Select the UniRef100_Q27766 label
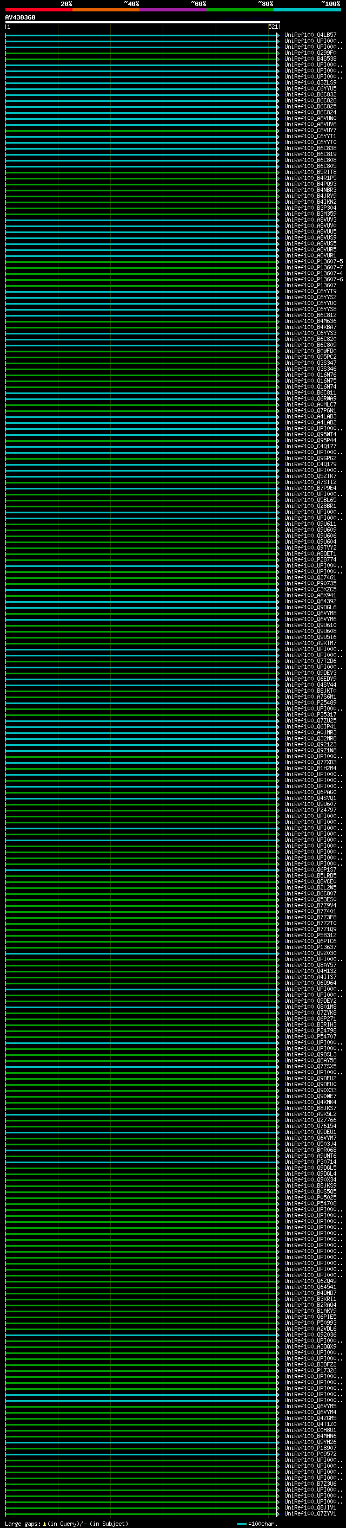The image size is (346, 1528). [x=310, y=1120]
